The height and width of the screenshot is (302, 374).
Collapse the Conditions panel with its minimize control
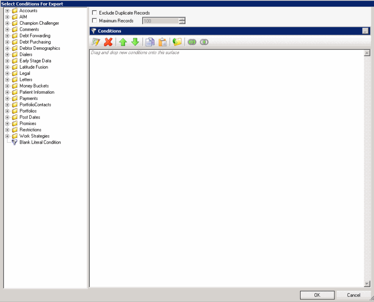366,31
